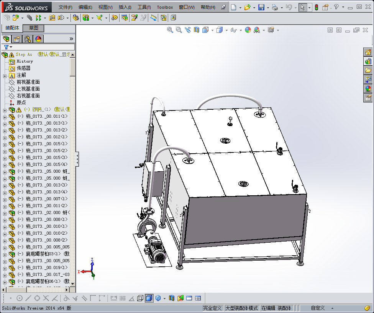This screenshot has height=313, width=374.
Task: Open the 帮助(H) menu
Action: tap(208, 7)
